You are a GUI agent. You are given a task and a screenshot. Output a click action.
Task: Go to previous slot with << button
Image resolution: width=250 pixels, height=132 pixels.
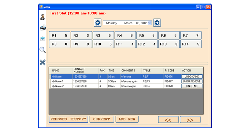pyautogui.click(x=168, y=120)
